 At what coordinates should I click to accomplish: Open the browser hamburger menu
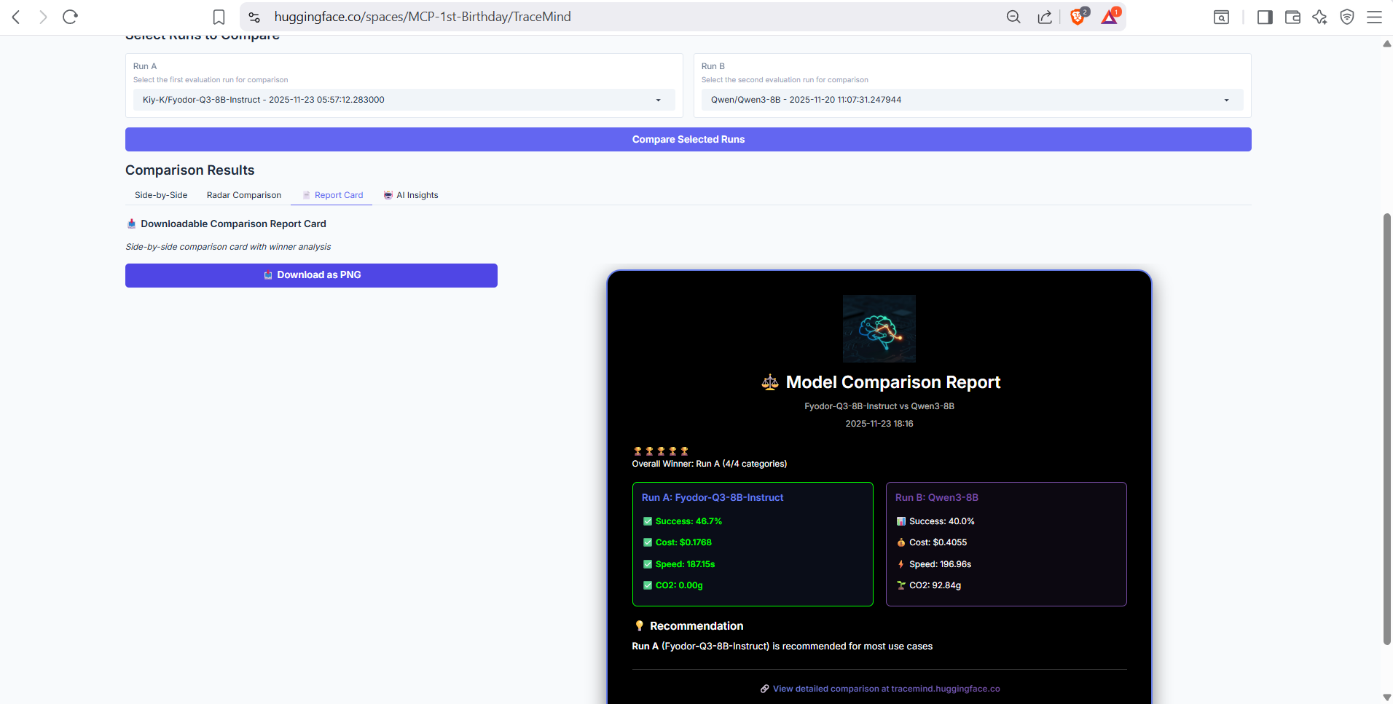click(x=1374, y=17)
